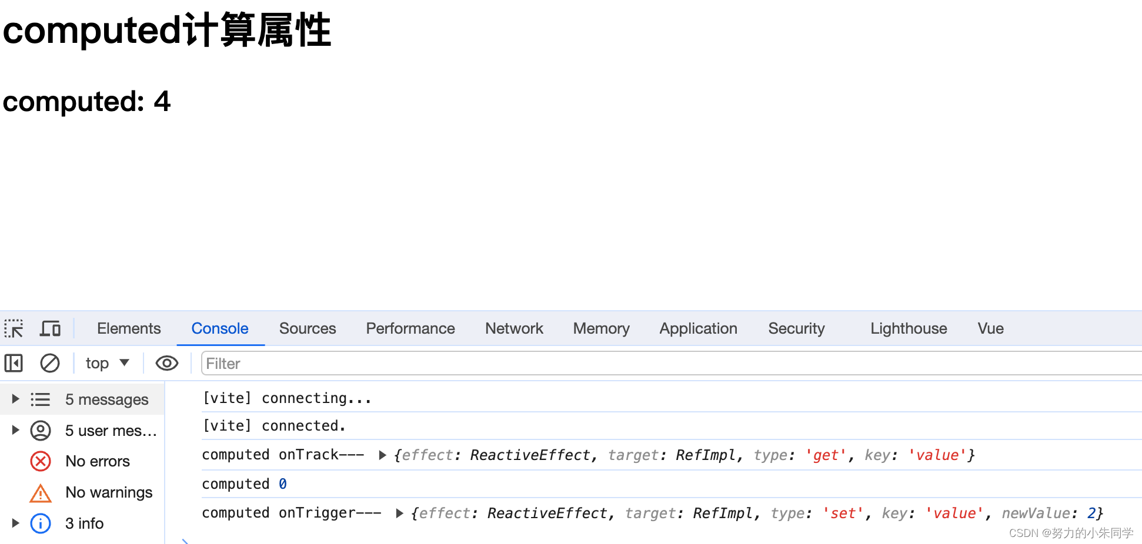Open the Memory tab
The width and height of the screenshot is (1142, 544).
(x=601, y=328)
